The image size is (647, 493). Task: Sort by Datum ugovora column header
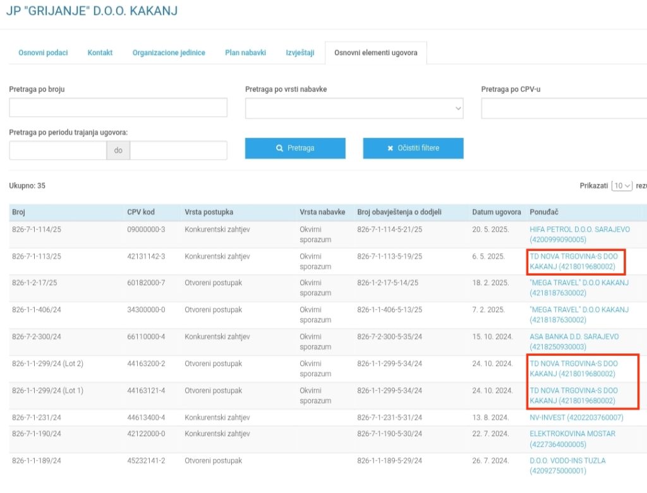[496, 212]
